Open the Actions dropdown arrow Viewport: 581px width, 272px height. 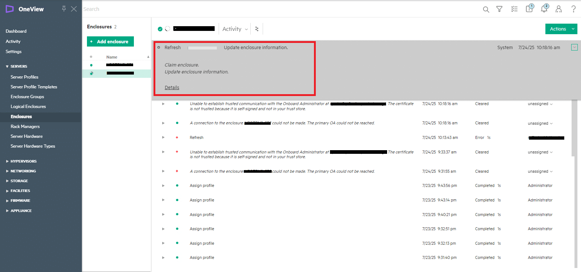point(573,29)
